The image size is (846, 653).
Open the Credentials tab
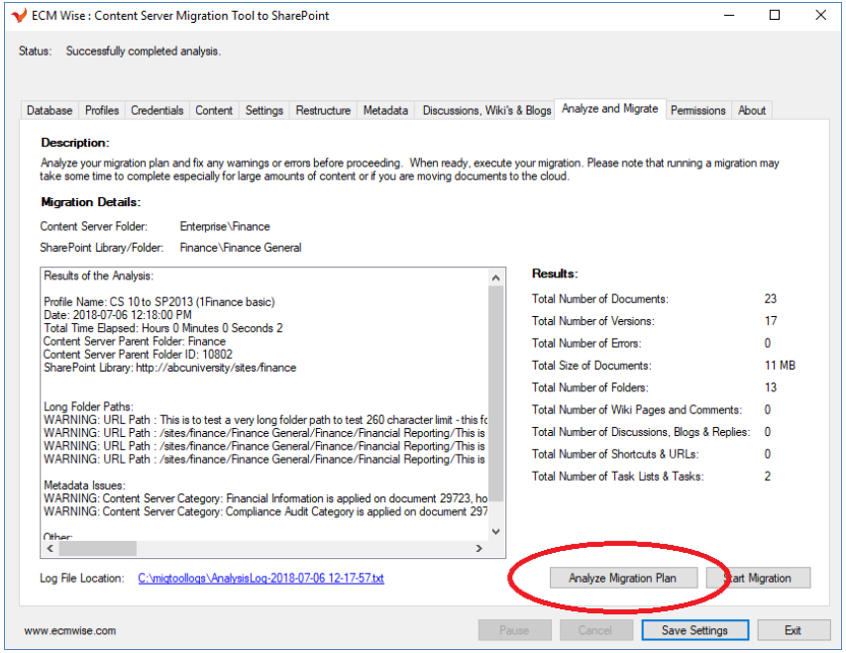(158, 111)
